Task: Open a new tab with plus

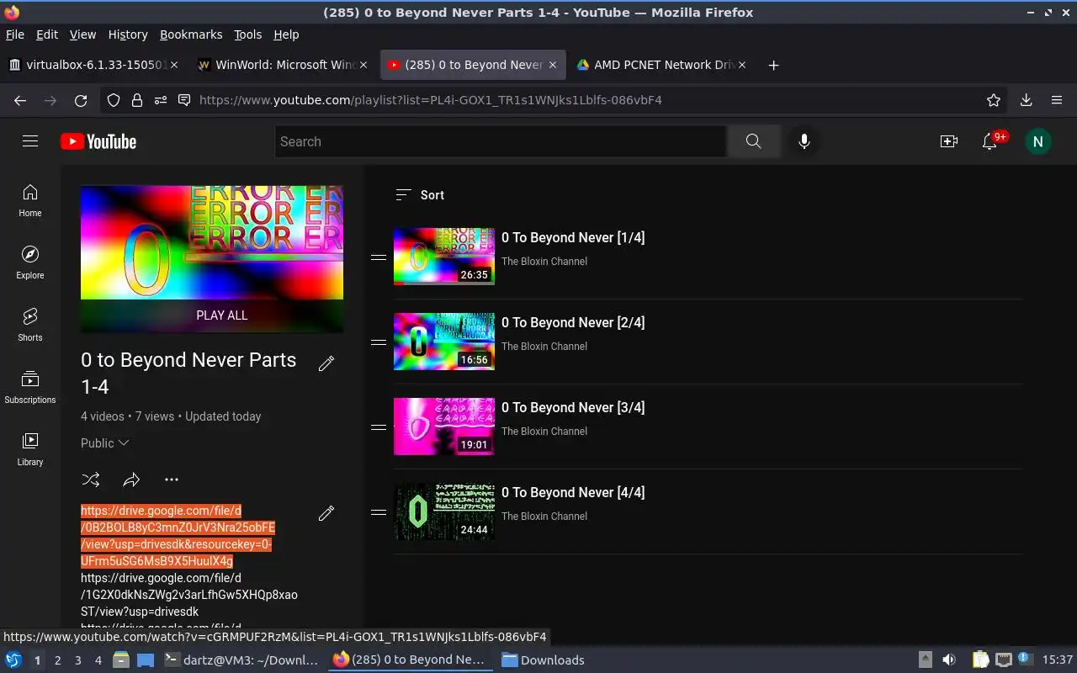Action: coord(773,65)
